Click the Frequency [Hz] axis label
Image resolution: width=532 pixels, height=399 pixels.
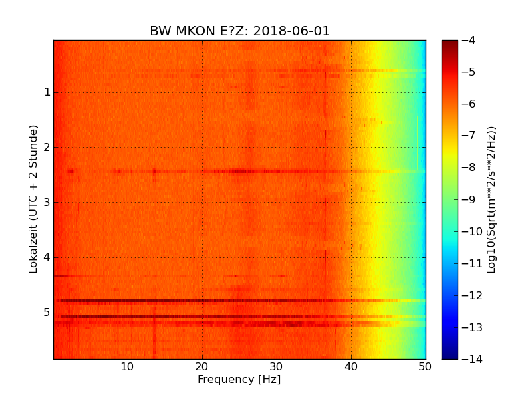point(239,379)
